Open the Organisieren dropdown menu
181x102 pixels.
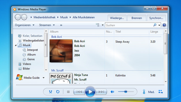(24, 25)
